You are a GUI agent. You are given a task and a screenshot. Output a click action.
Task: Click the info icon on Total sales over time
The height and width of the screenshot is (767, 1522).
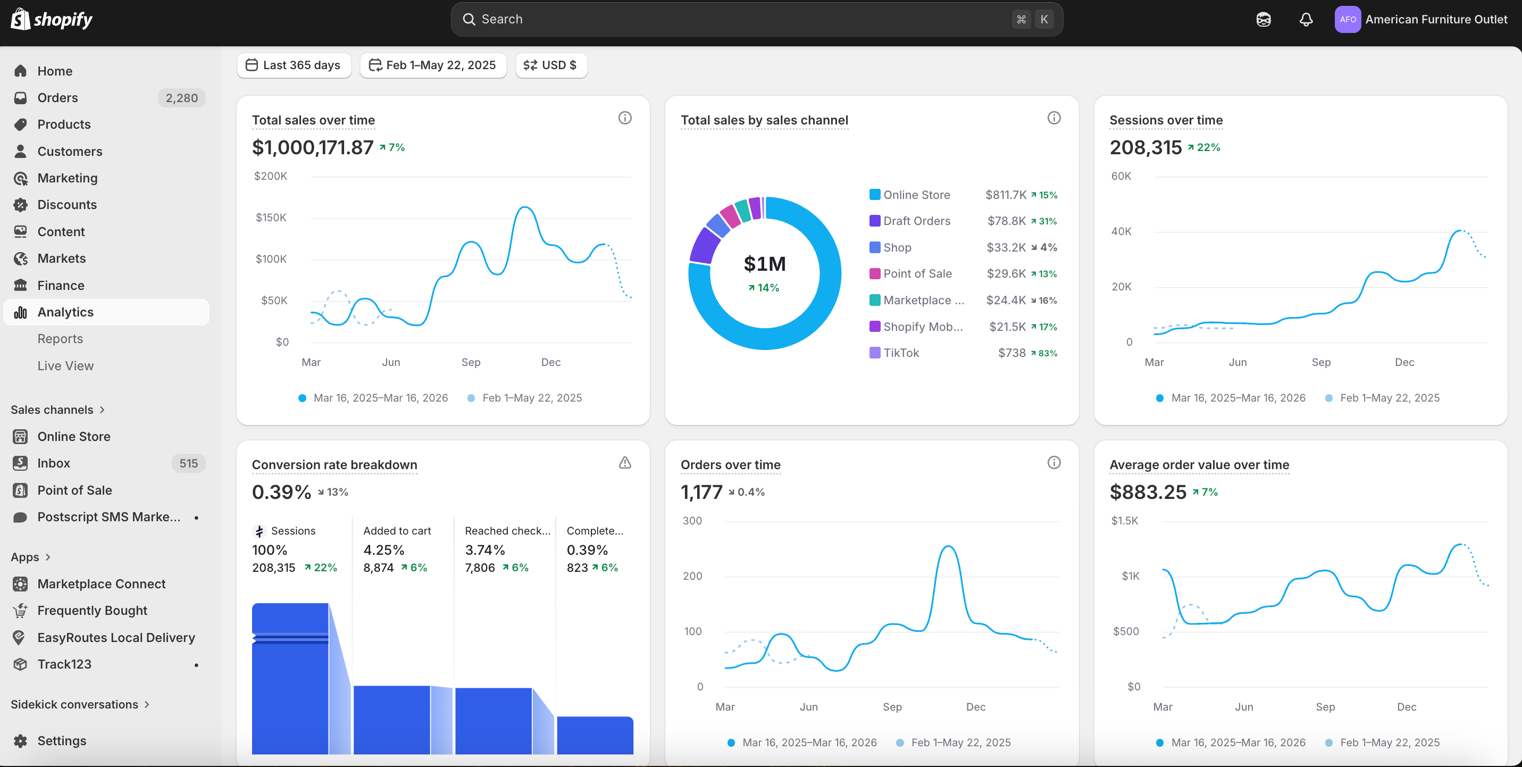(x=625, y=118)
